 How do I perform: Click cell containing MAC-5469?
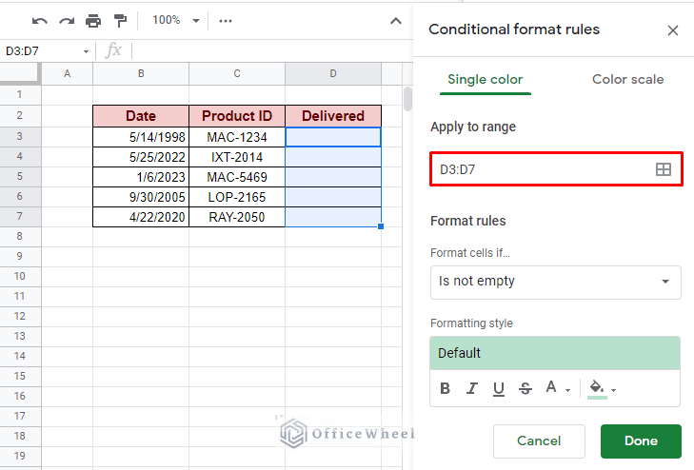237,177
